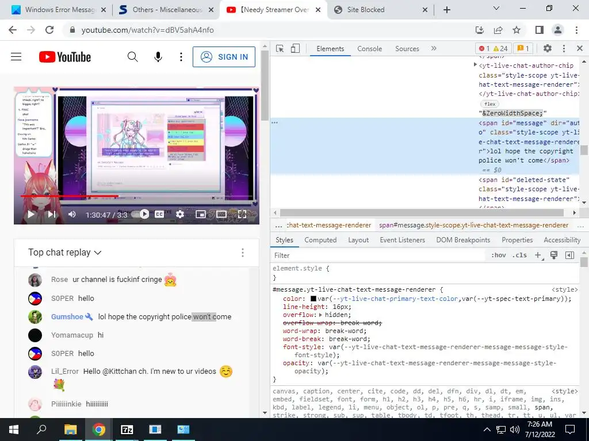This screenshot has width=589, height=441.
Task: Focus the styles Filter input
Action: pyautogui.click(x=378, y=256)
